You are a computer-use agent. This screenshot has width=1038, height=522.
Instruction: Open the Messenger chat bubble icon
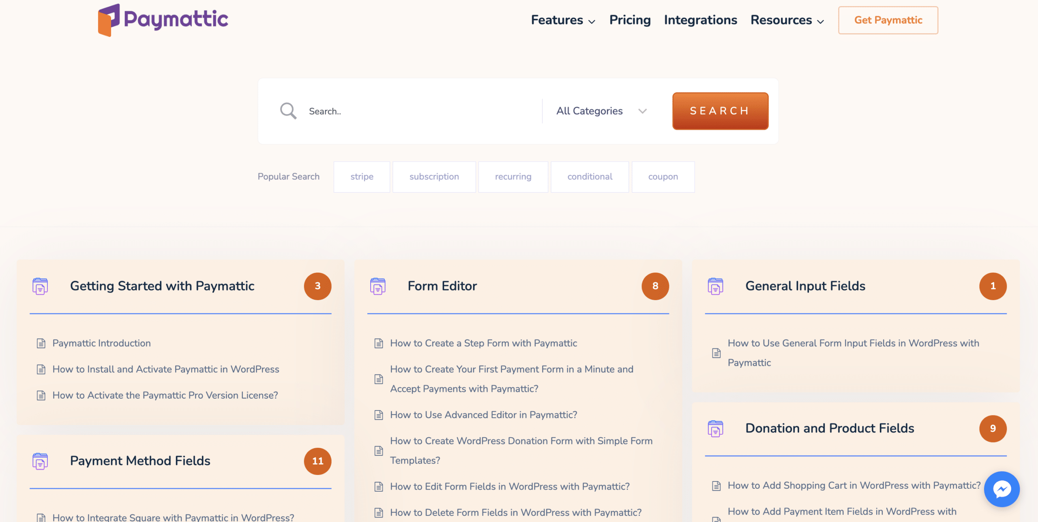pyautogui.click(x=1002, y=489)
